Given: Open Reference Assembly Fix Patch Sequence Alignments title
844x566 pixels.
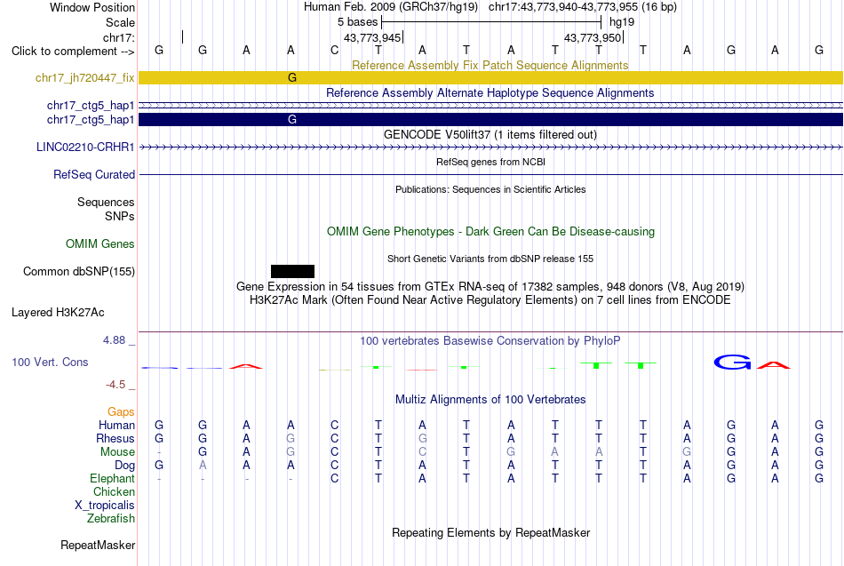Looking at the screenshot, I should point(490,65).
